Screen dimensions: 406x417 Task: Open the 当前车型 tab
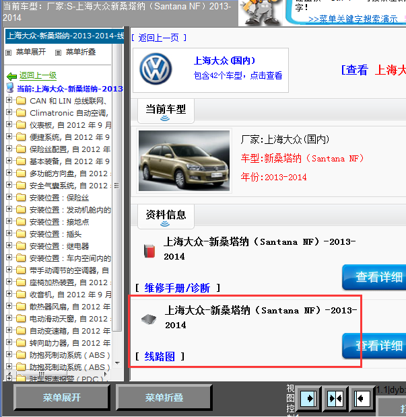(166, 110)
